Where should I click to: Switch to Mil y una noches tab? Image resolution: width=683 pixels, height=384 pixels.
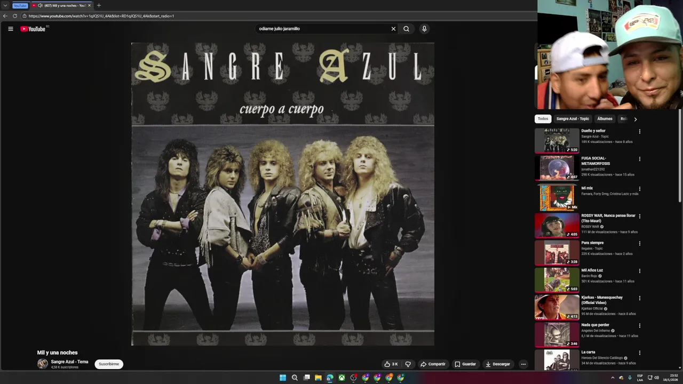[x=61, y=5]
